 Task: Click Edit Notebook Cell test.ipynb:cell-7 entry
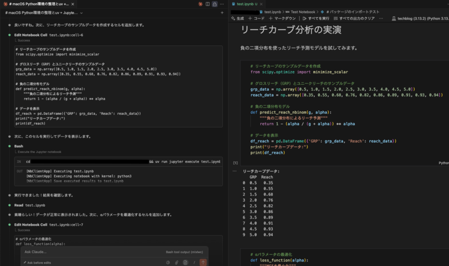pyautogui.click(x=49, y=225)
